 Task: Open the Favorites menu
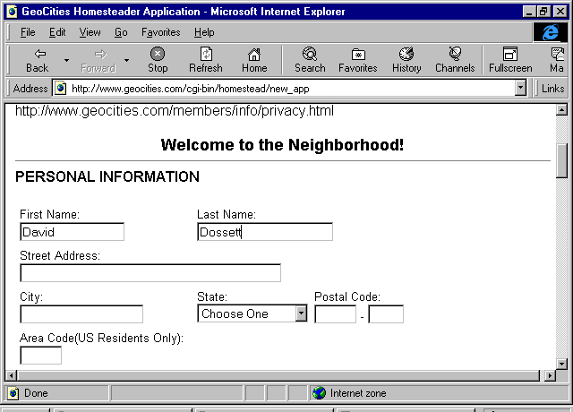pos(161,32)
